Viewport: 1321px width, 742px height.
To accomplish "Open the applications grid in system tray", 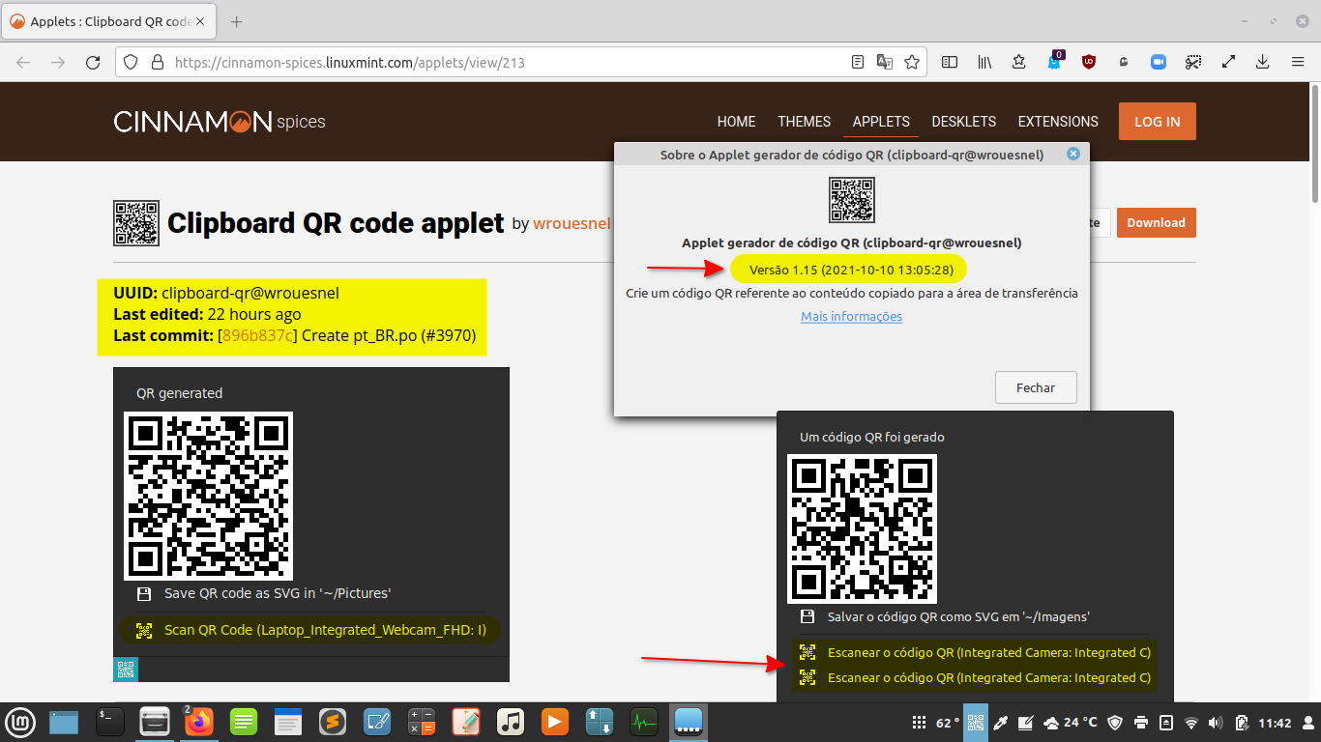I will (918, 722).
